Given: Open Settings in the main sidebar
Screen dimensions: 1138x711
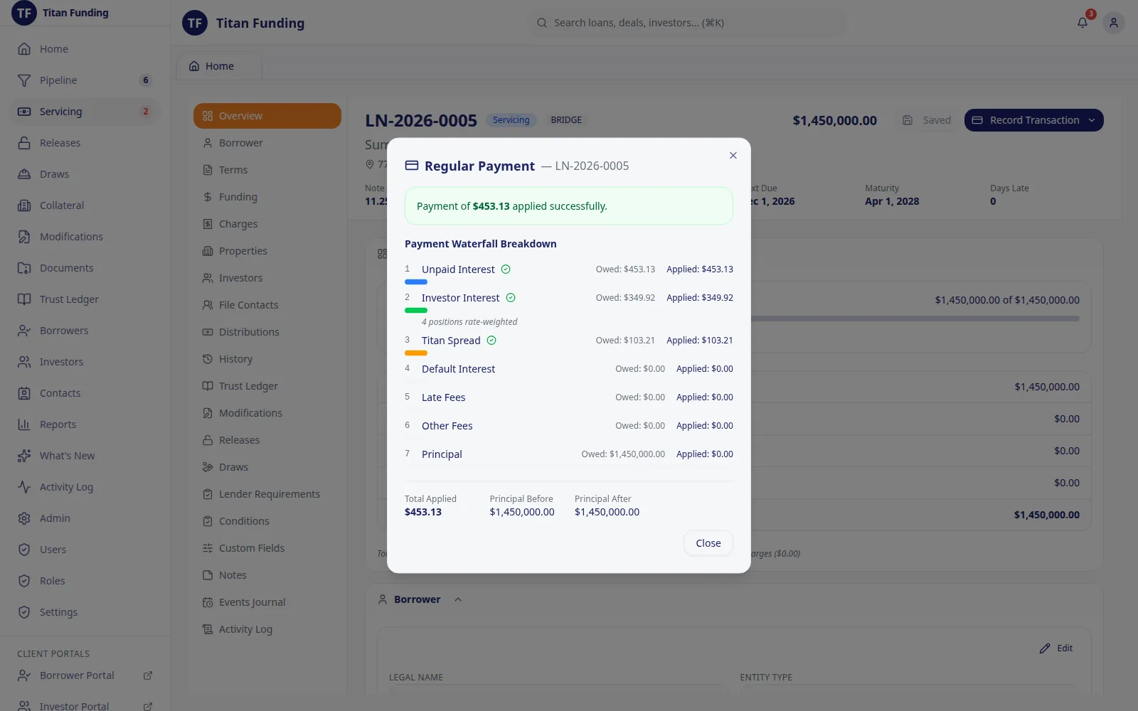Looking at the screenshot, I should click(x=85, y=612).
